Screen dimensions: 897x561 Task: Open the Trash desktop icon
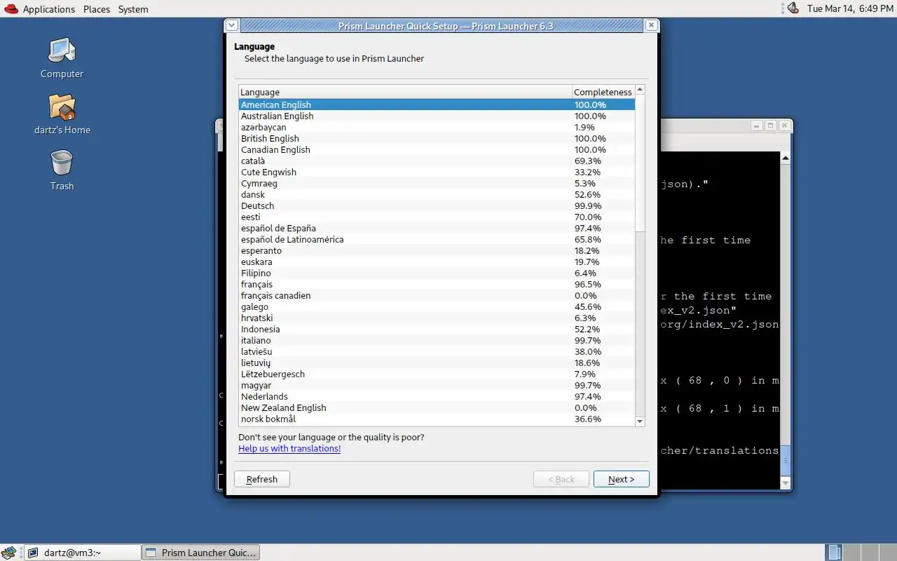click(62, 170)
